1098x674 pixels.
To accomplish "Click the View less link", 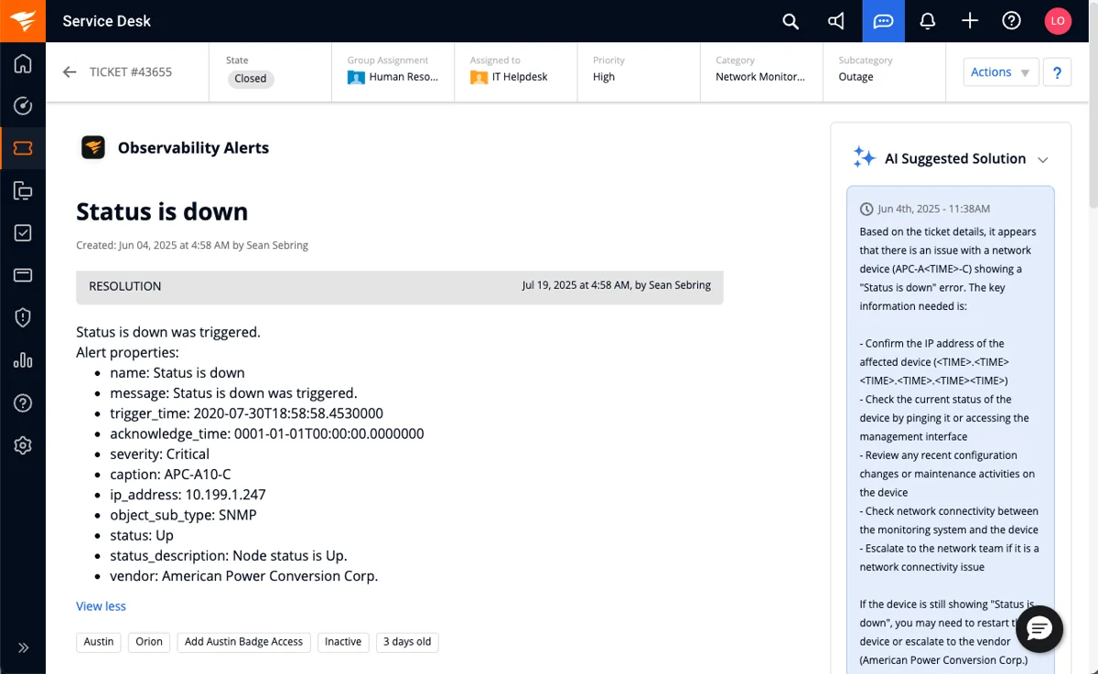I will [101, 606].
